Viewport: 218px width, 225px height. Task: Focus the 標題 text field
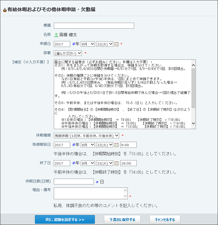pyautogui.click(x=94, y=26)
